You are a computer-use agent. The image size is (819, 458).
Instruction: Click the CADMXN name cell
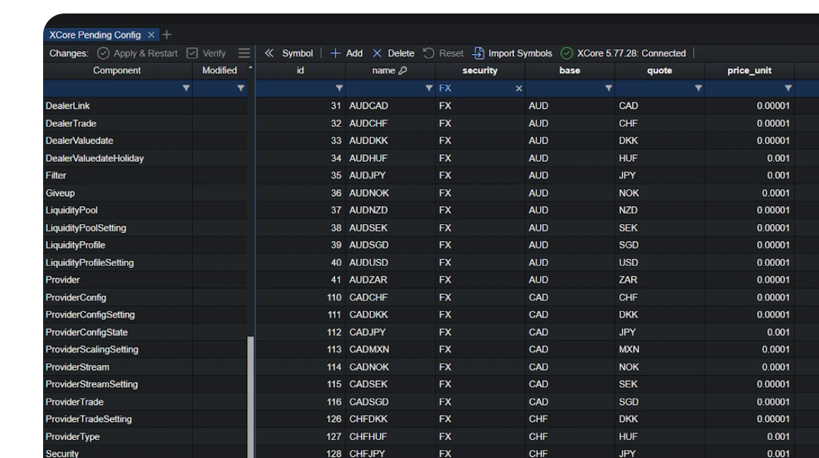(391, 350)
